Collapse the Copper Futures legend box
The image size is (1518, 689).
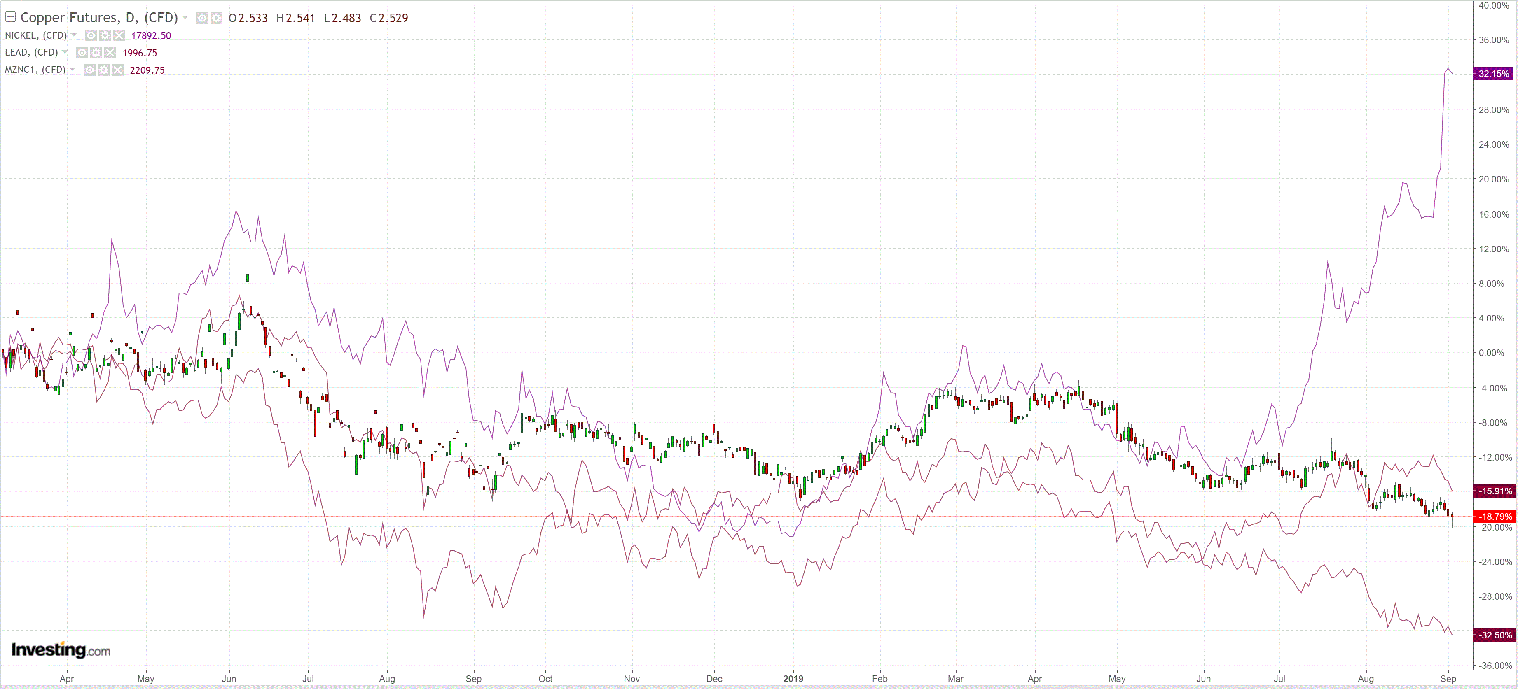(x=10, y=17)
